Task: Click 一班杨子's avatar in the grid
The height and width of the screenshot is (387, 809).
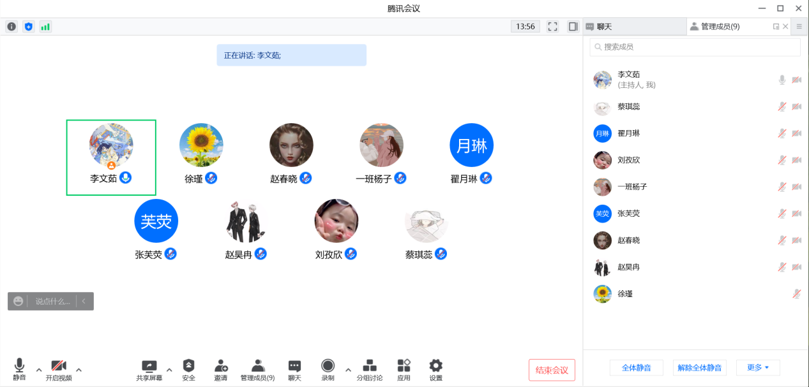Action: [381, 145]
